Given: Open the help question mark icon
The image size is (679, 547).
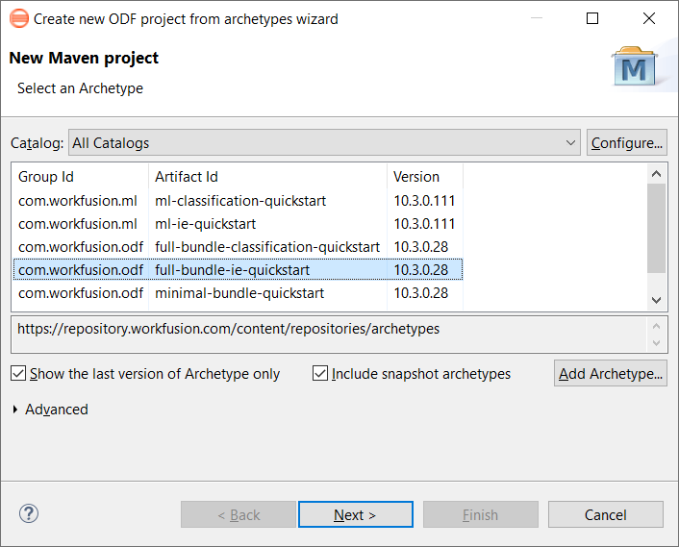Looking at the screenshot, I should click(x=29, y=513).
